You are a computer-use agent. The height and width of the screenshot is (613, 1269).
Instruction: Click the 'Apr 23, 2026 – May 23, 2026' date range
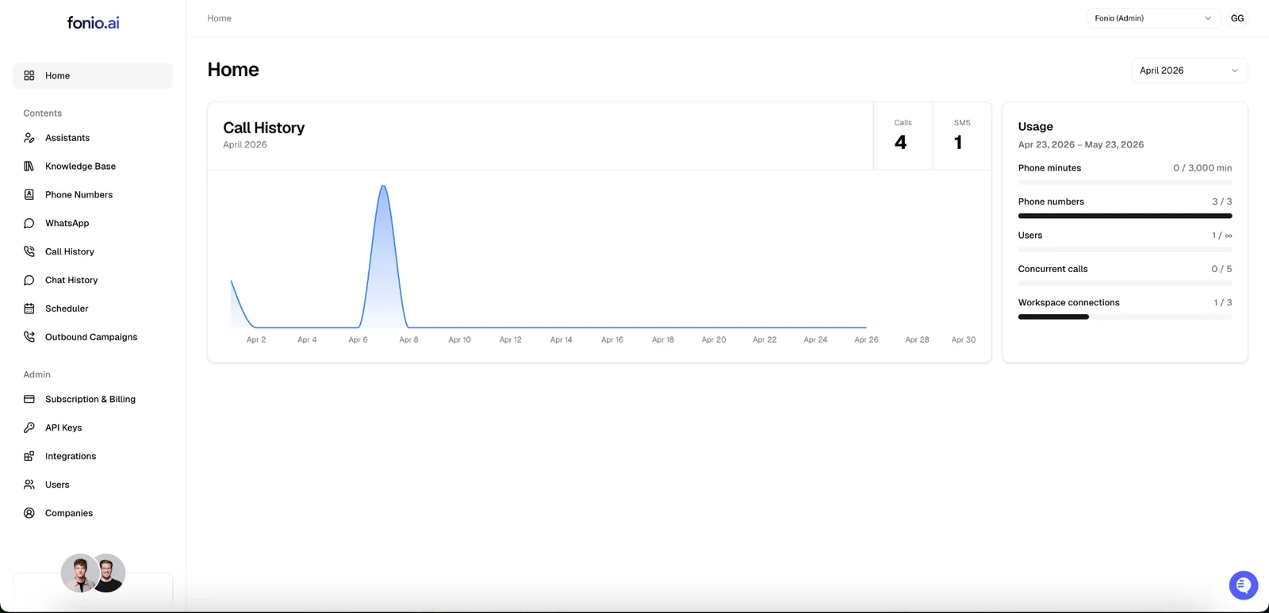1081,144
